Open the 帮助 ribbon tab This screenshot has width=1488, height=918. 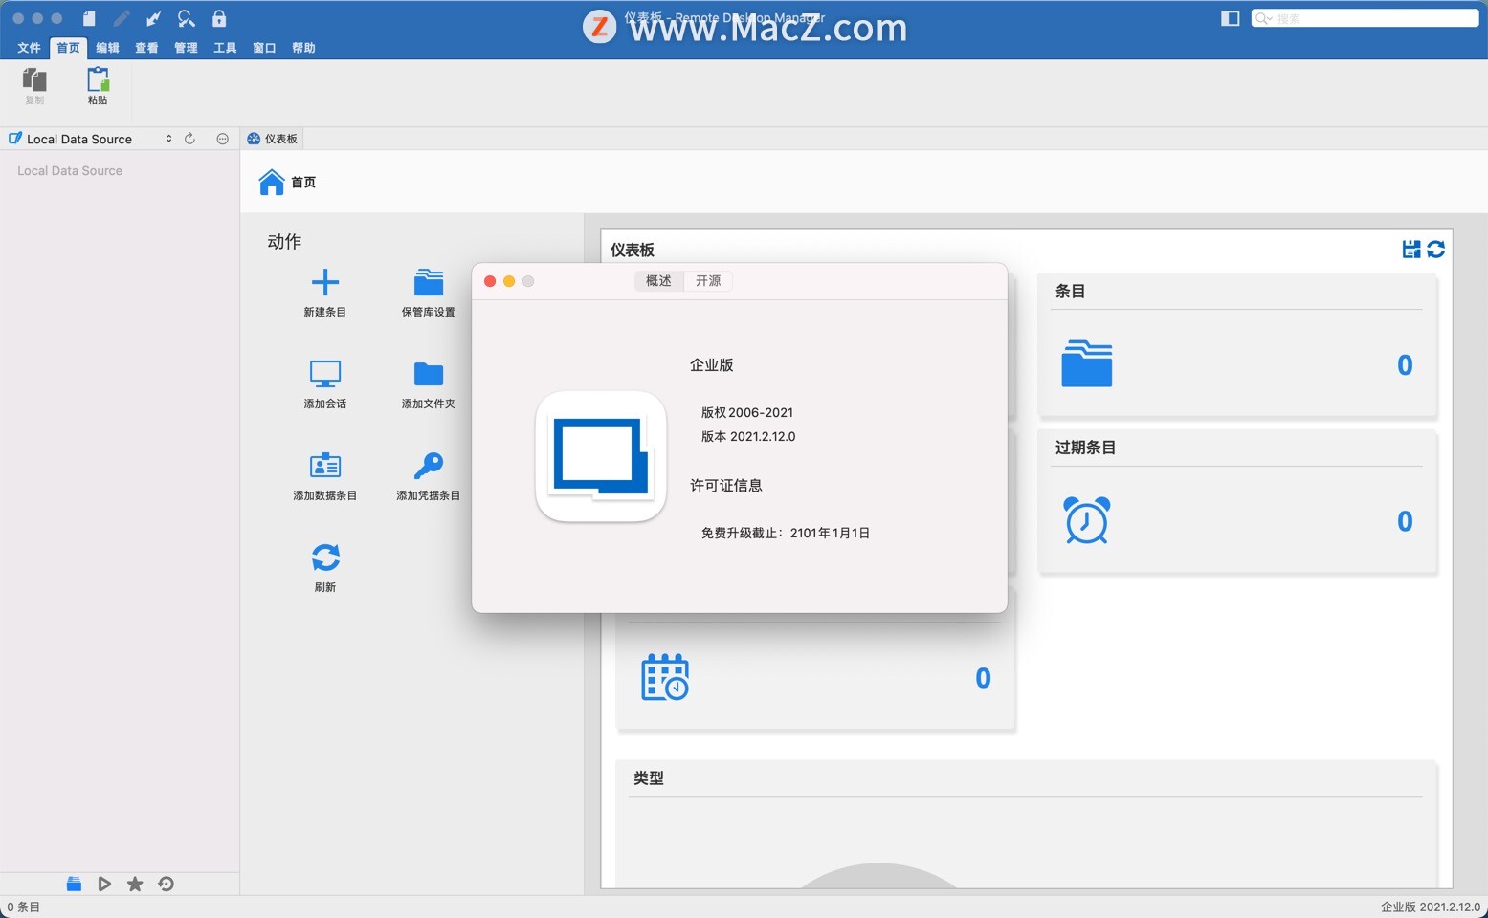coord(303,48)
